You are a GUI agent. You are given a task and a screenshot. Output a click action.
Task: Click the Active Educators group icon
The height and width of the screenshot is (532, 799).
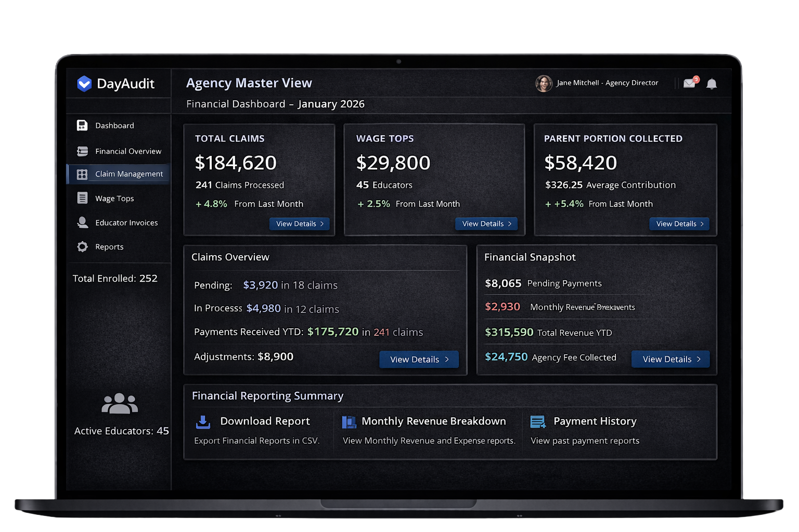pyautogui.click(x=120, y=403)
